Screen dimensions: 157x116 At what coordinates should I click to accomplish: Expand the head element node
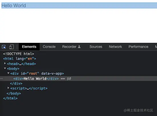point(5,63)
